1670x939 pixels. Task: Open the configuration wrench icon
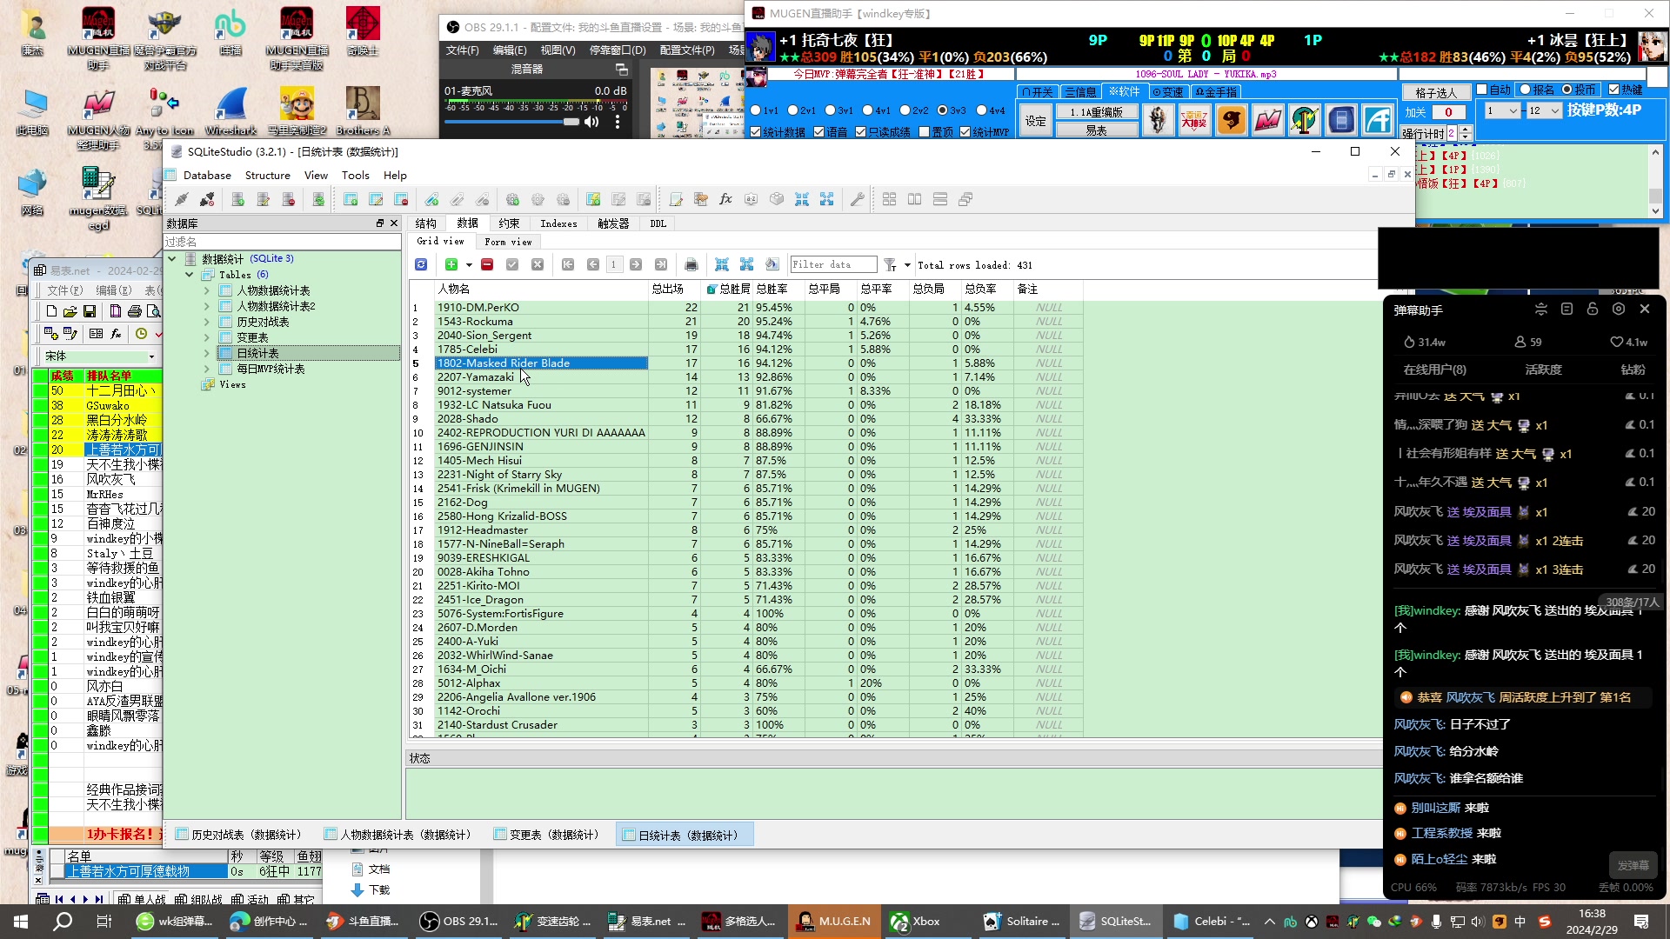pos(857,200)
